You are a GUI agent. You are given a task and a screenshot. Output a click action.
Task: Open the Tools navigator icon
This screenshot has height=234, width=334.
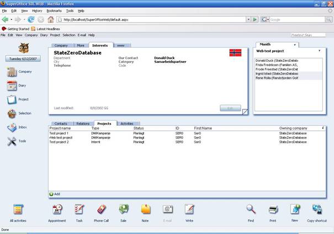pos(12,141)
